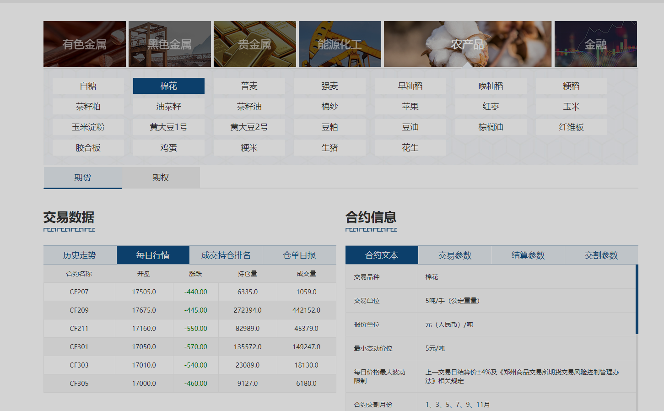
Task: Switch to 交割参数 tab
Action: pos(601,255)
